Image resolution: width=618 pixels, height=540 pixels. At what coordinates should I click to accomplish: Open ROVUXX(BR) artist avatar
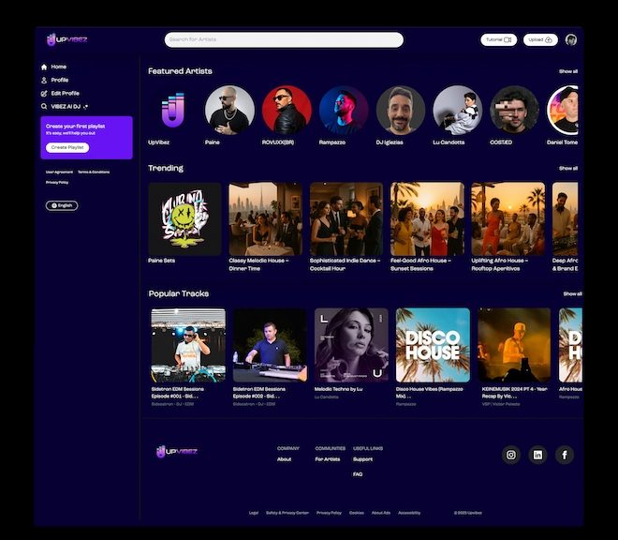coord(287,110)
